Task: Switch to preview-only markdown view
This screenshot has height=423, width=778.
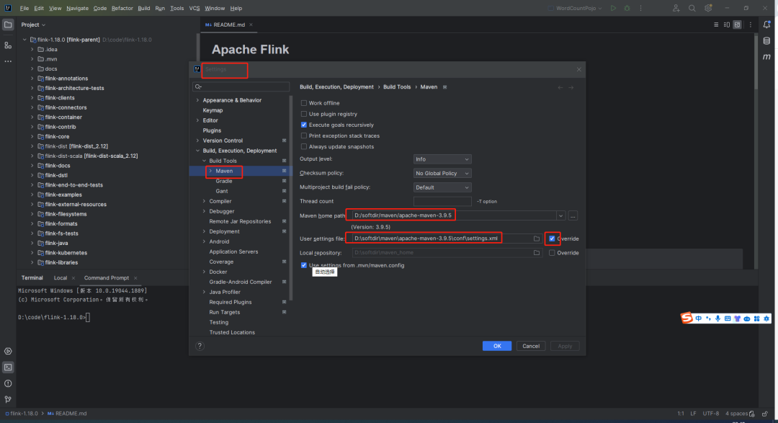Action: pos(738,25)
